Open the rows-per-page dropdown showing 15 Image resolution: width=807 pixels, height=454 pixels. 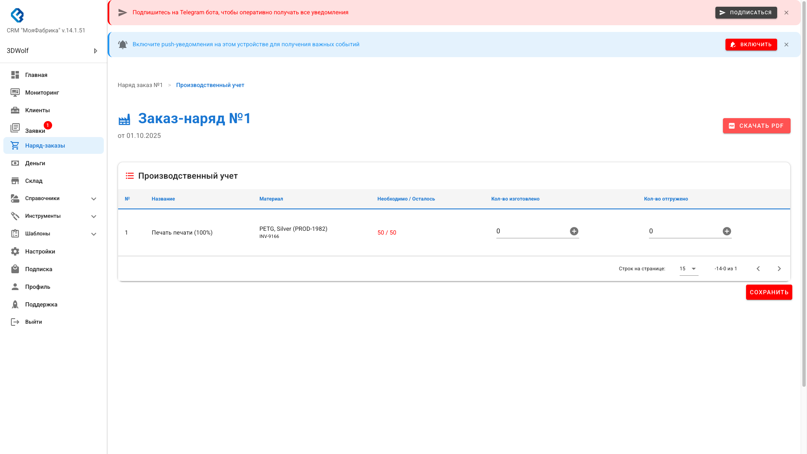point(688,269)
